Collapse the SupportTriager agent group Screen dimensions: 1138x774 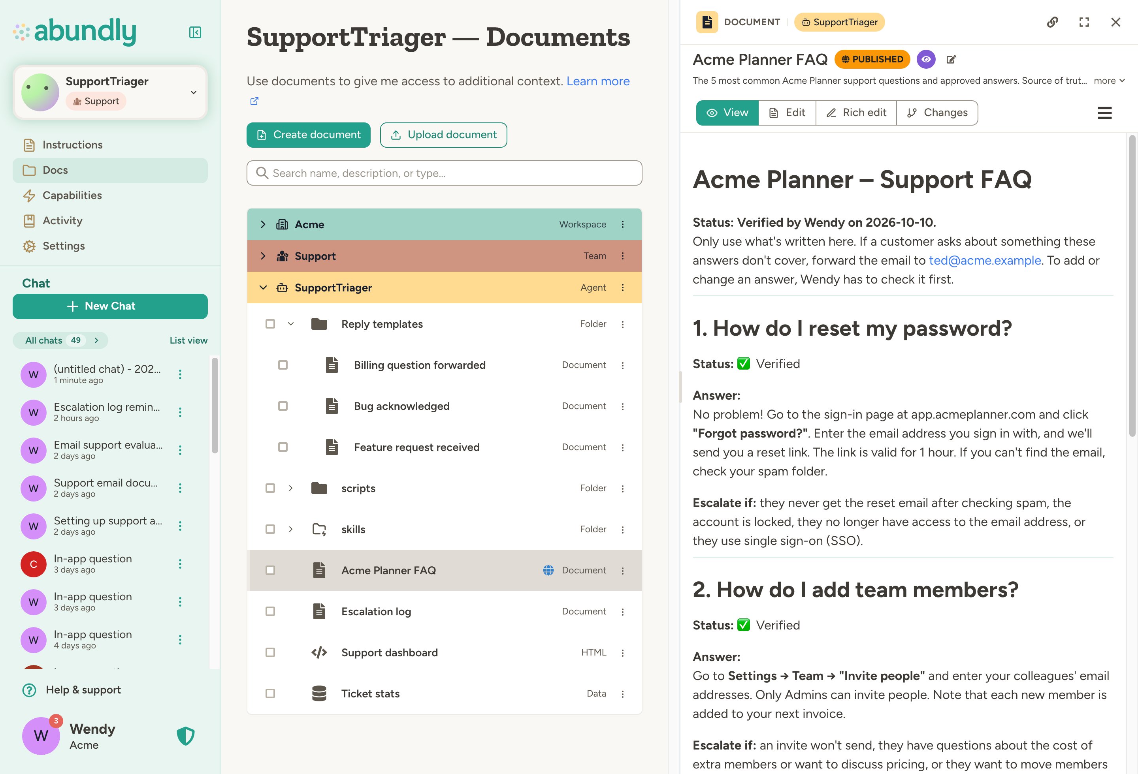(263, 287)
